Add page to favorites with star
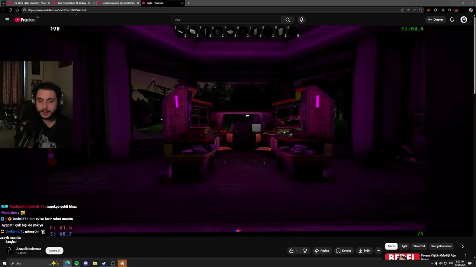The image size is (476, 267). (421, 10)
